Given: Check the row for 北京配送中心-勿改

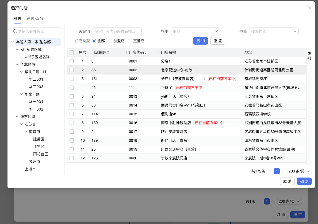Looking at the screenshot, I should (x=72, y=70).
